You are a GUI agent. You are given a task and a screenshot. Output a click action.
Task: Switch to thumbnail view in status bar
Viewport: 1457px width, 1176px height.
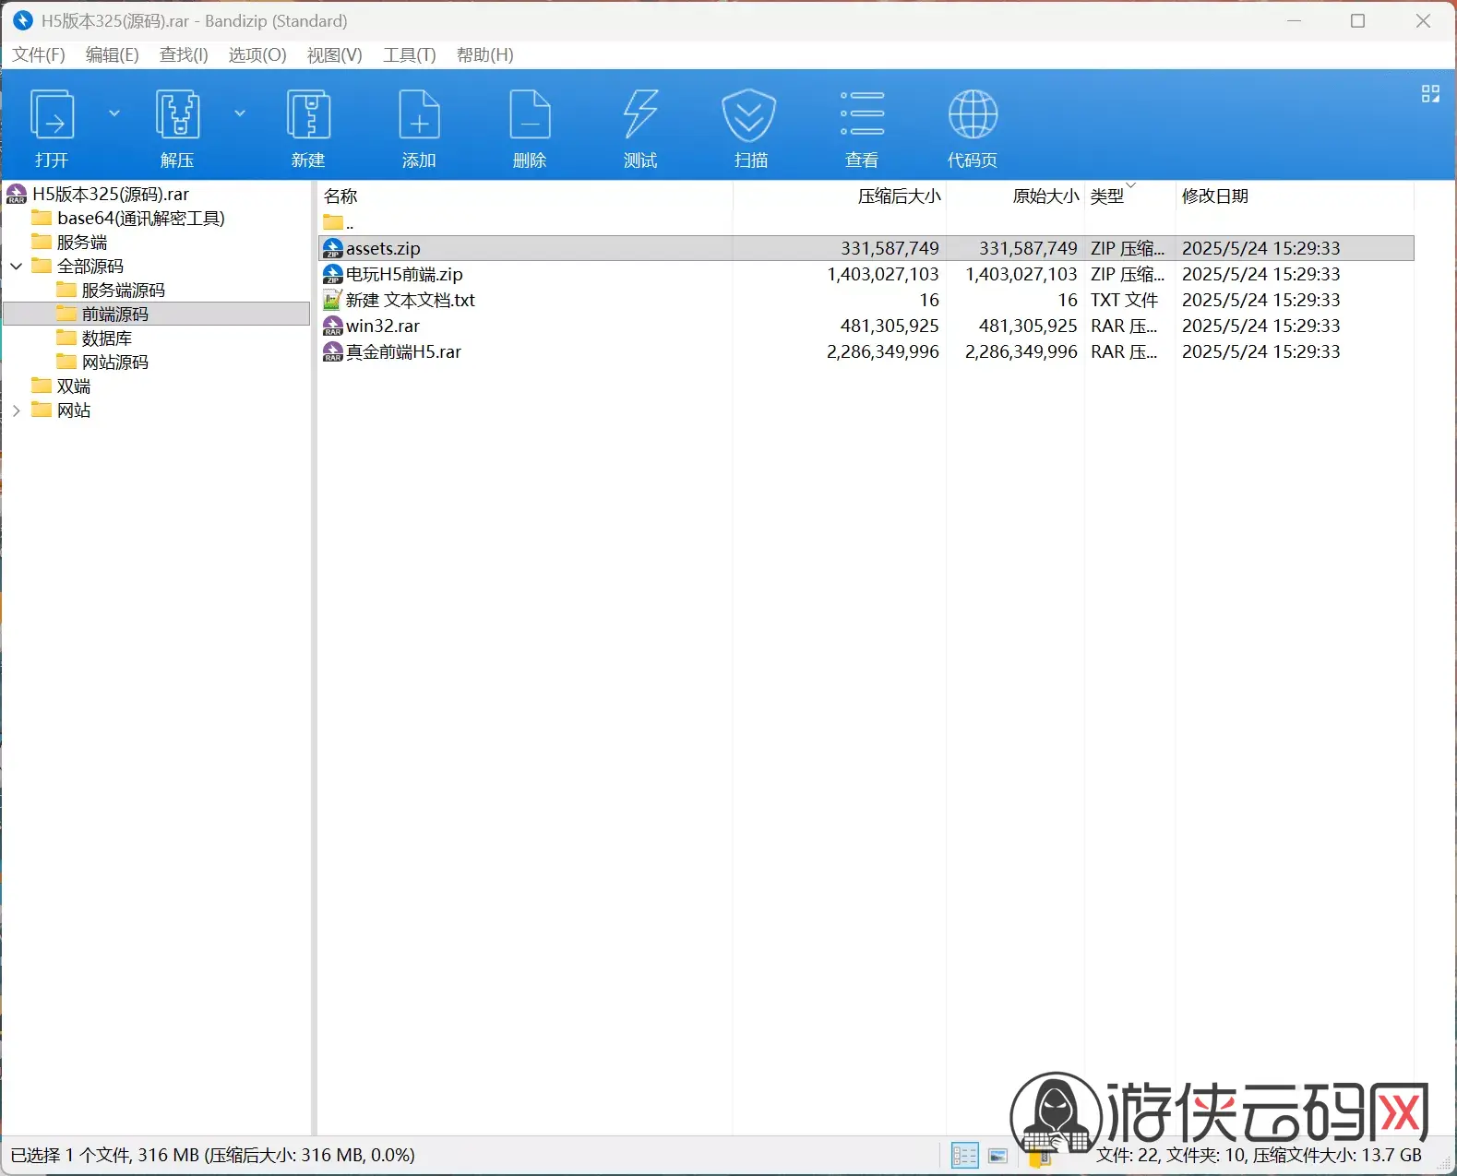pyautogui.click(x=997, y=1156)
